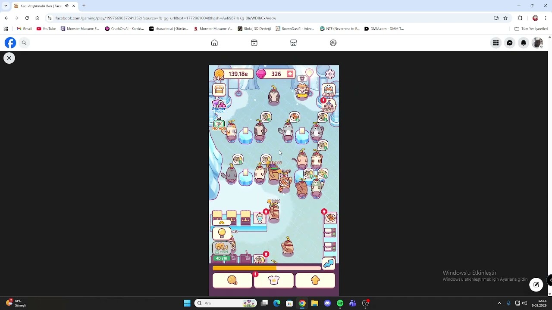This screenshot has width=552, height=310.
Task: Add more gems with the red plus button
Action: [290, 74]
